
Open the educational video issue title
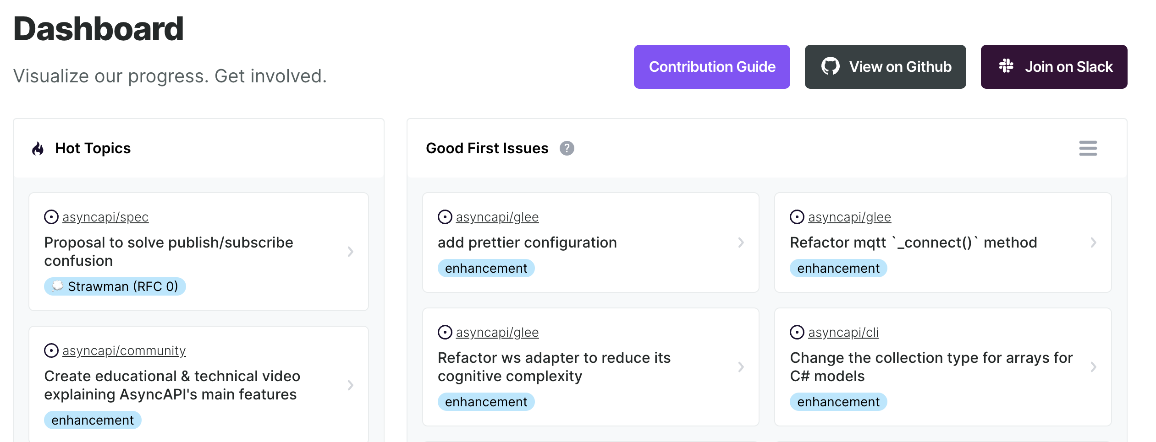click(x=172, y=385)
